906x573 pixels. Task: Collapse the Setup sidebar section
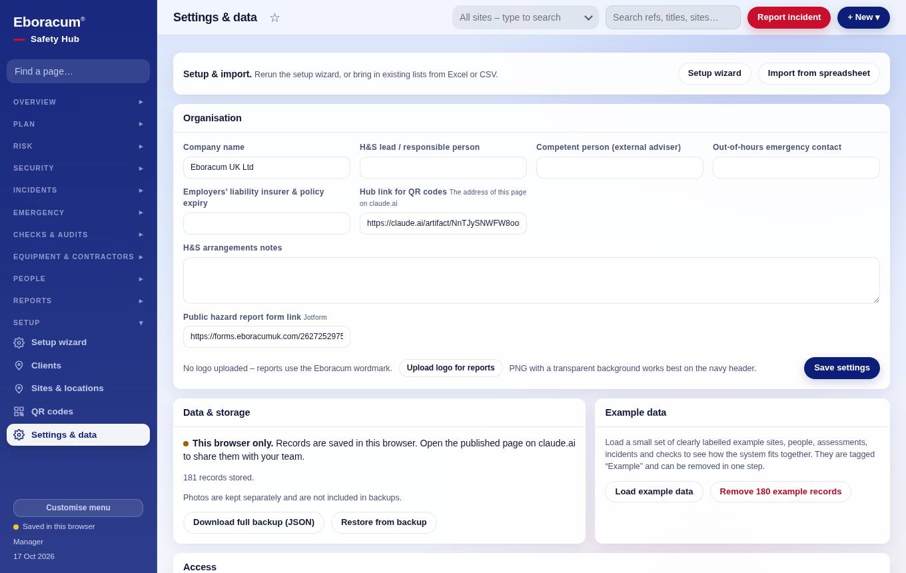pos(78,322)
